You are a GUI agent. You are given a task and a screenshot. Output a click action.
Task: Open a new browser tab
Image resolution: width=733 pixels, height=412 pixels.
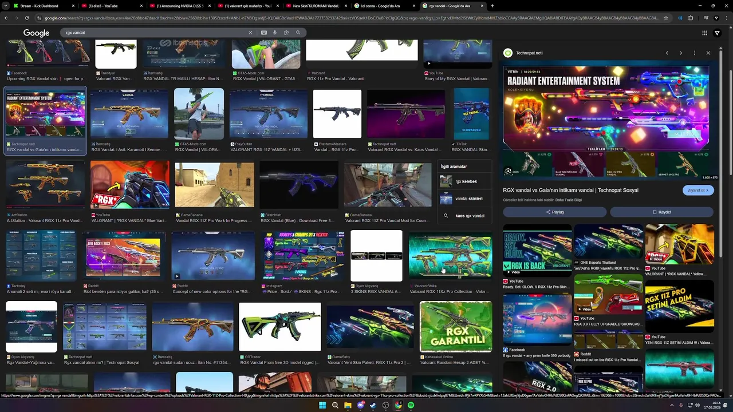[x=492, y=6]
